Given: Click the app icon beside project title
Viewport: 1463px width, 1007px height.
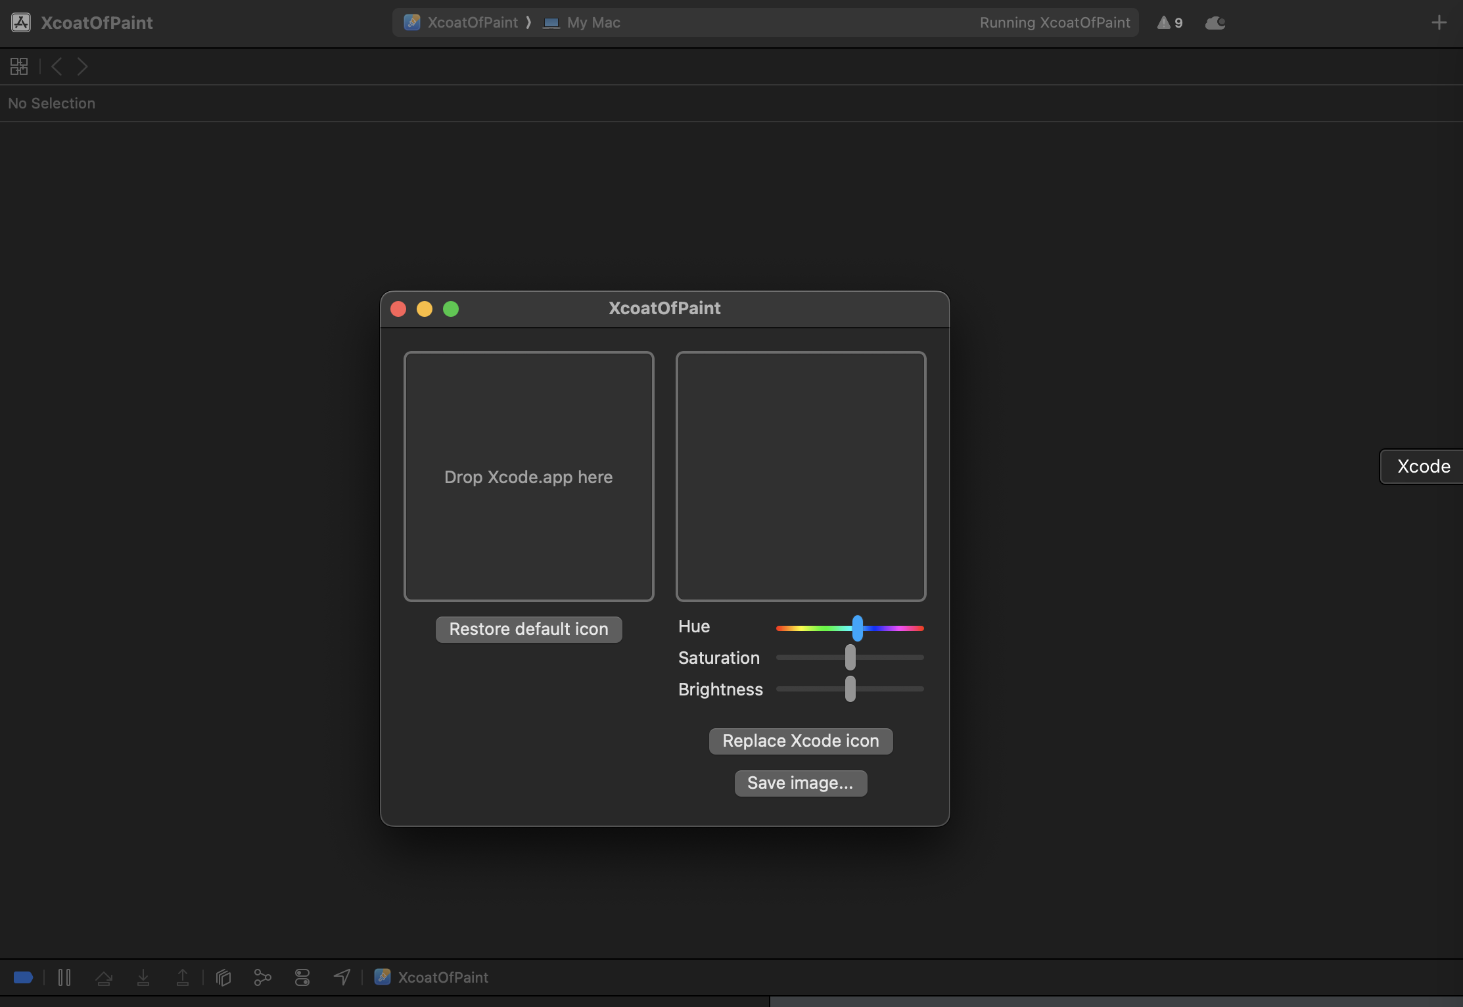Looking at the screenshot, I should point(21,23).
